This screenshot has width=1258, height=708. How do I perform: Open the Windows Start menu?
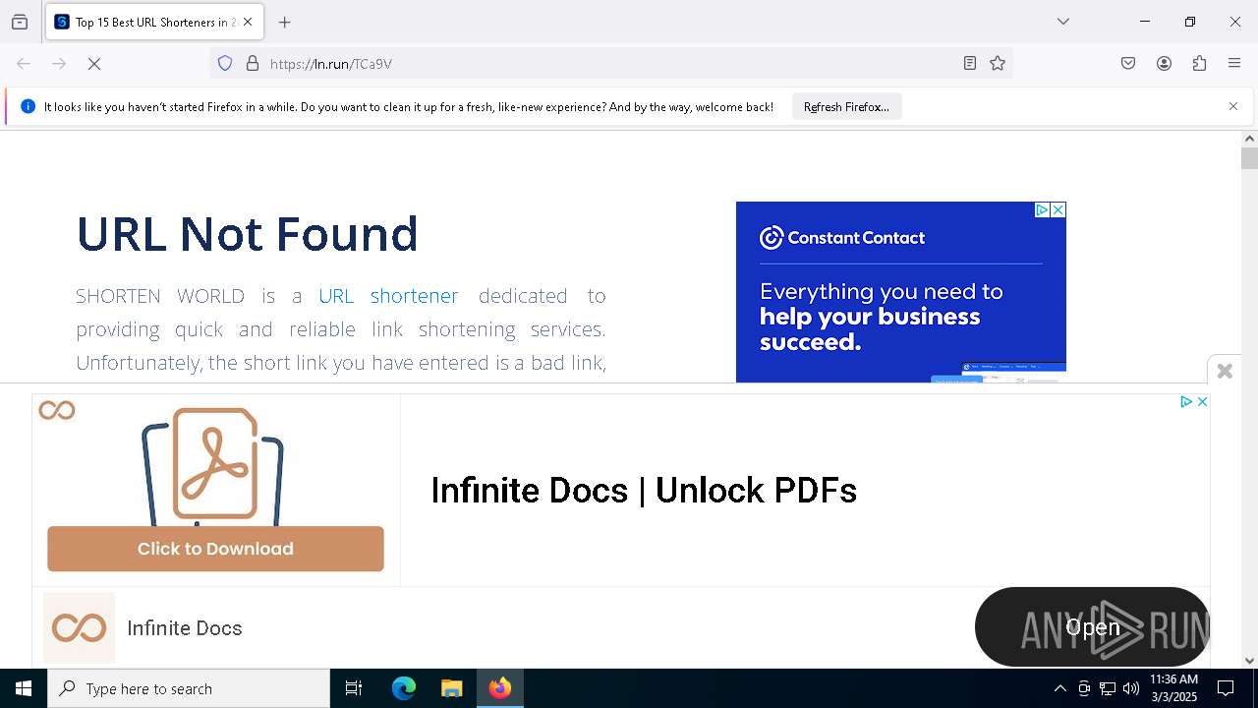click(x=24, y=688)
